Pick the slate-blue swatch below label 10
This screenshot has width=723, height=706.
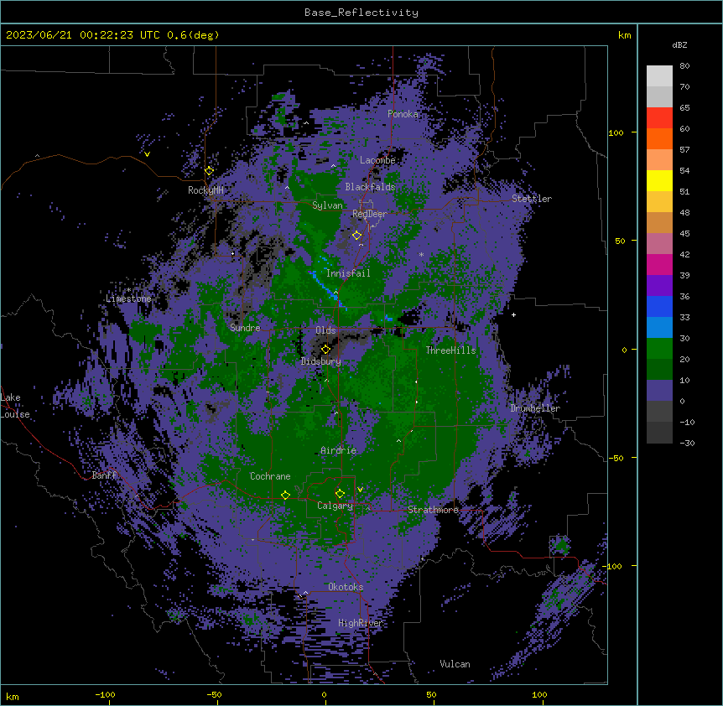[659, 391]
